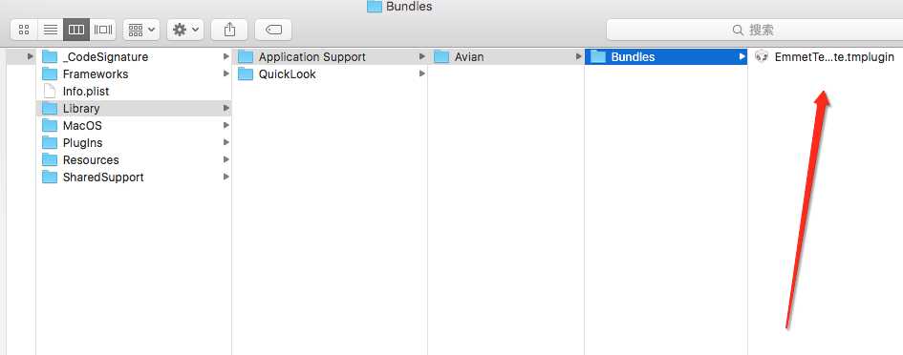
Task: Click the arrow beside Application Support
Action: pyautogui.click(x=422, y=57)
